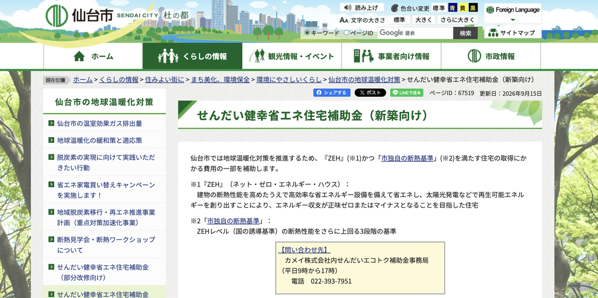Click the 住みよい街に breadcrumb link

pos(165,80)
